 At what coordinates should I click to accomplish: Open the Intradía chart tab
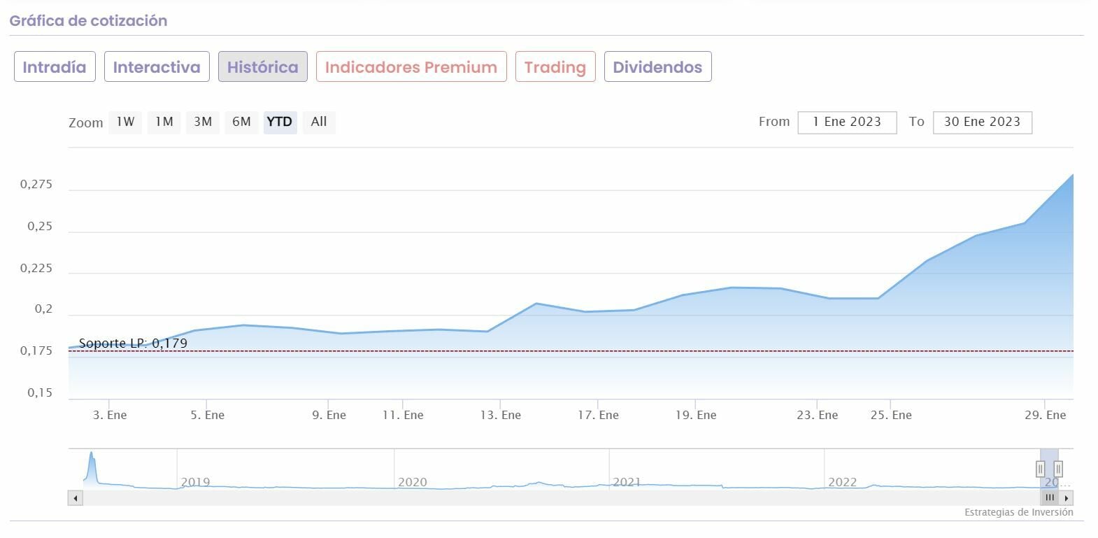[x=55, y=67]
